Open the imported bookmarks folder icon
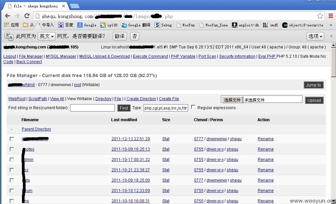The image size is (336, 204). (x=25, y=25)
